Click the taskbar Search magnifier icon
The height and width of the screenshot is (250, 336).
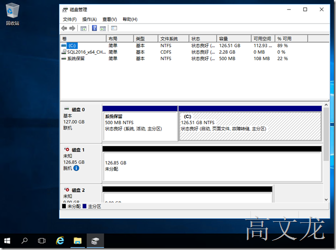pos(25,241)
